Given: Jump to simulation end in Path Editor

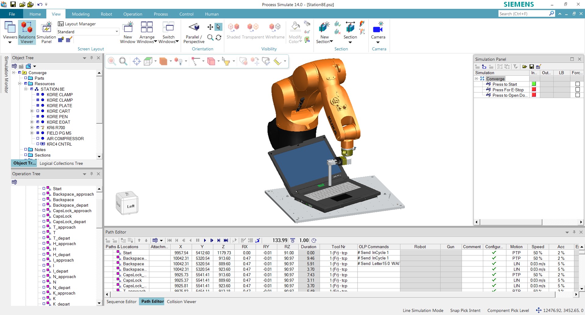Looking at the screenshot, I should coord(226,241).
